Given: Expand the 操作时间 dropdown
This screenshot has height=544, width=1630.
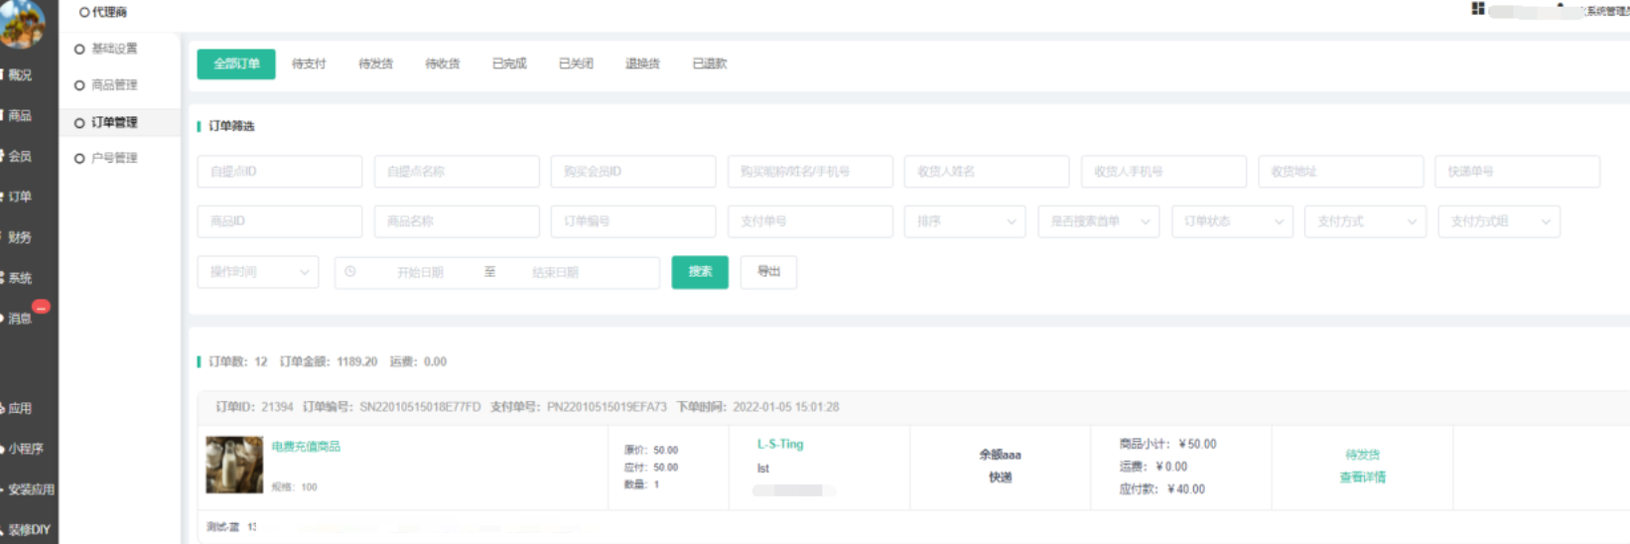Looking at the screenshot, I should (x=257, y=272).
